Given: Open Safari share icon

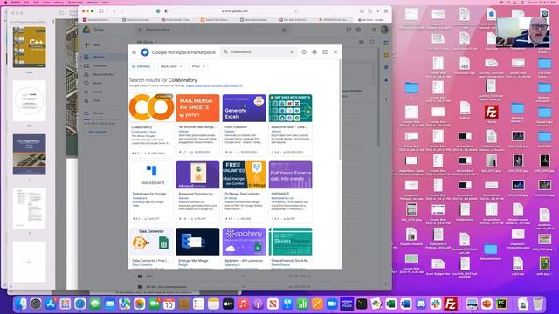Looking at the screenshot, I should pyautogui.click(x=370, y=11).
